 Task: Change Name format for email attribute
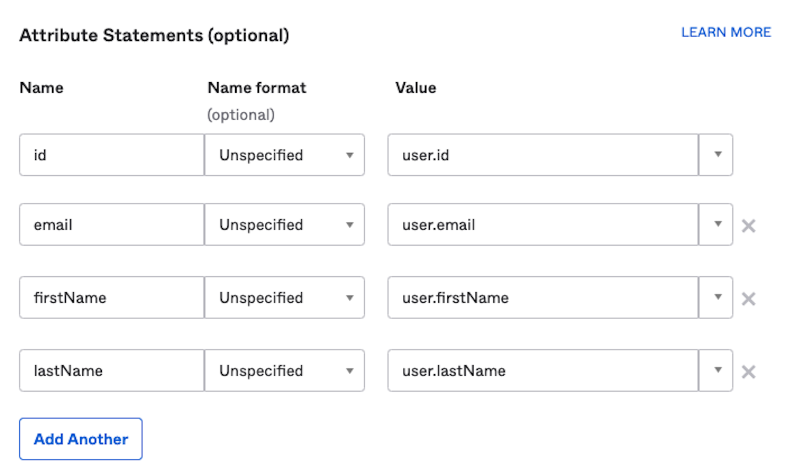(285, 224)
